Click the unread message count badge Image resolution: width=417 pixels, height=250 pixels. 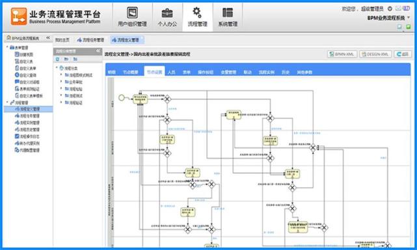click(406, 8)
